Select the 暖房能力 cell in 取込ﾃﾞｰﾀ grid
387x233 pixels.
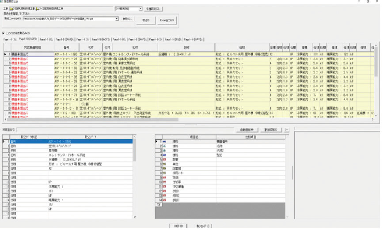[x=90, y=200]
